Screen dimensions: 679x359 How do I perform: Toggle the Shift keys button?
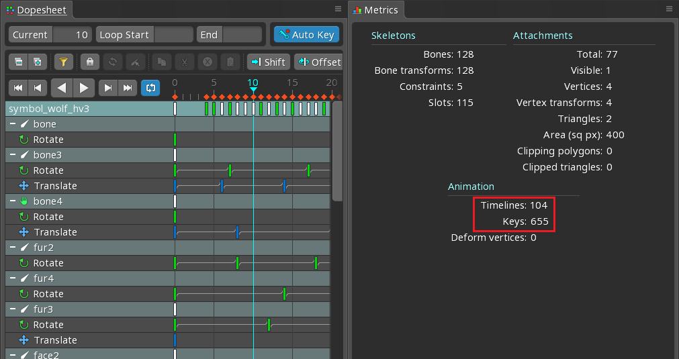(267, 62)
